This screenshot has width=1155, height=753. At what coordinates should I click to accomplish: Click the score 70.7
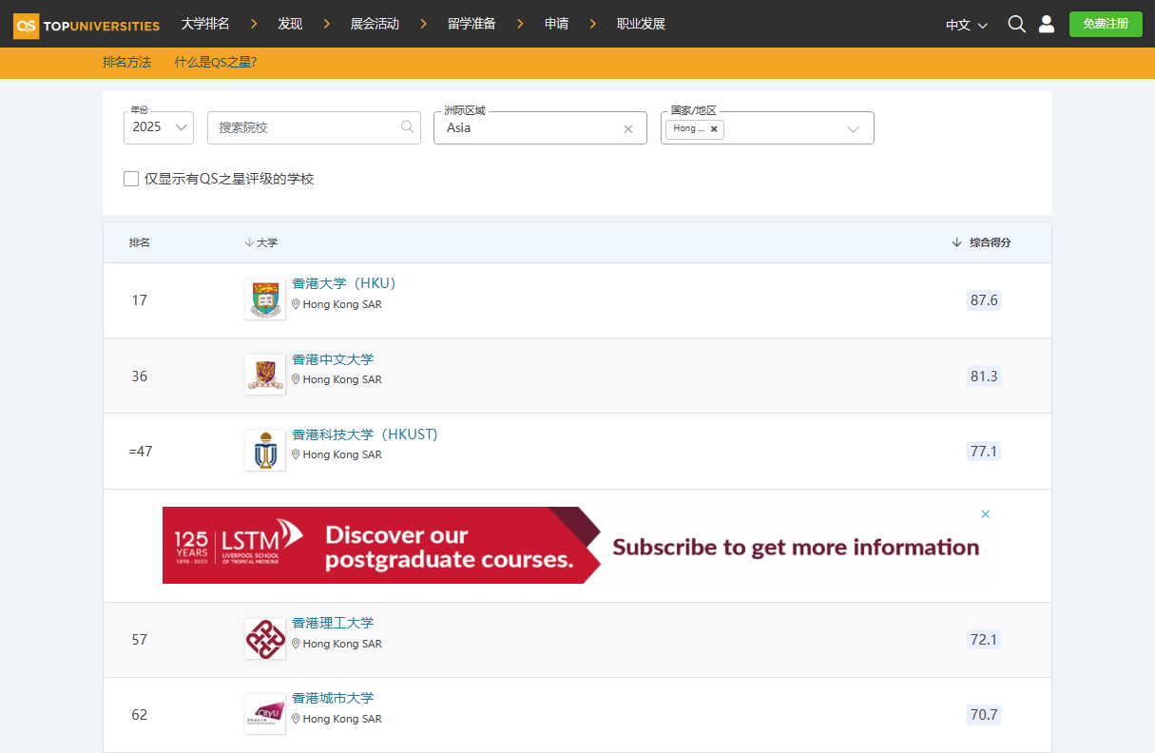[x=984, y=715]
